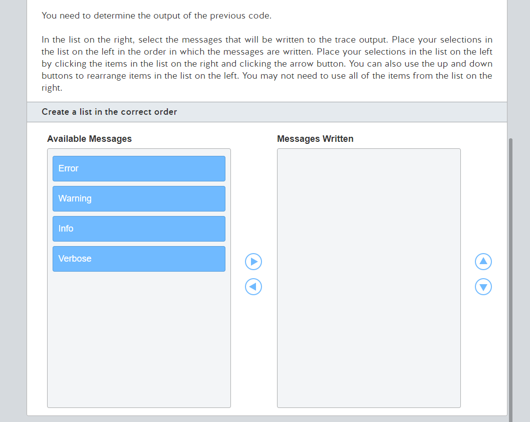Select the Error message item
Viewport: 530px width, 422px height.
point(139,168)
